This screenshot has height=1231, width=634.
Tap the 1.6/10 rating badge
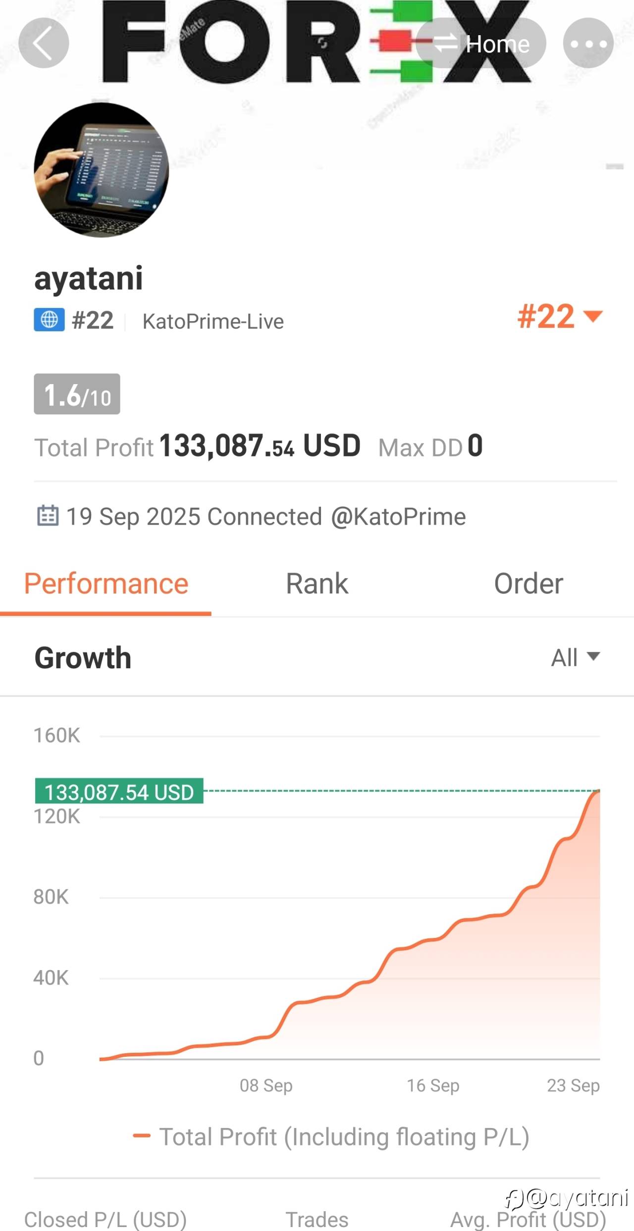click(x=77, y=394)
